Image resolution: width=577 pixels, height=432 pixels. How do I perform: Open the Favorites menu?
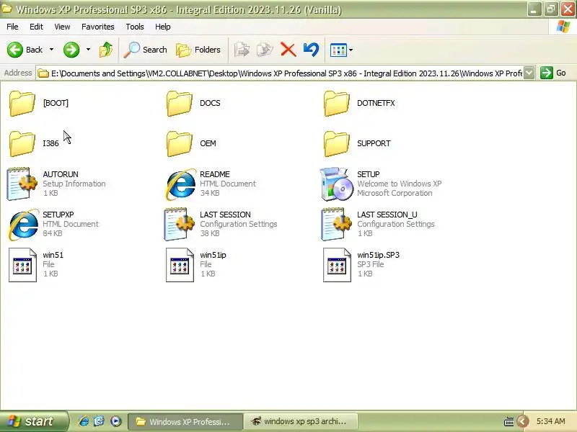click(x=98, y=27)
